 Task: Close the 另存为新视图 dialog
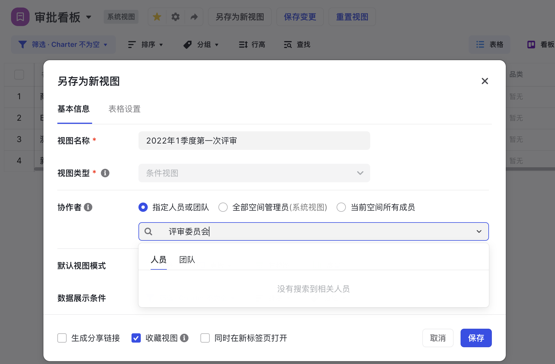tap(485, 81)
